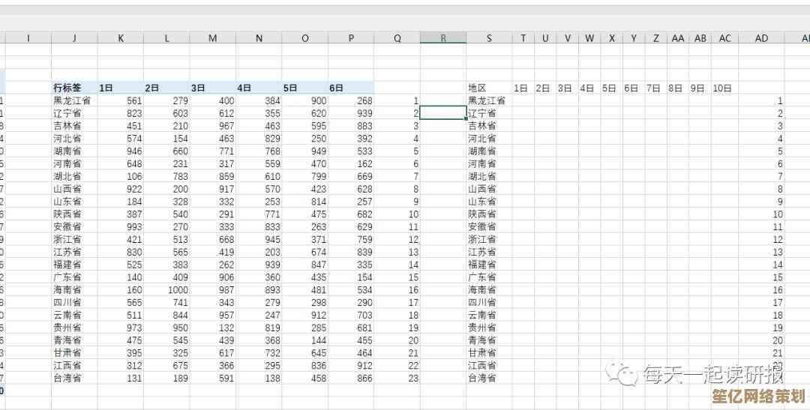Click fill handle of the selected cell
The width and height of the screenshot is (810, 410).
[466, 119]
